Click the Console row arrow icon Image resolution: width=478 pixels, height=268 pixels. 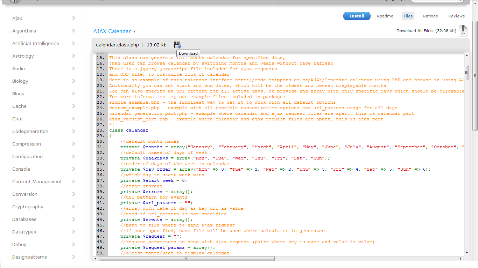click(73, 169)
